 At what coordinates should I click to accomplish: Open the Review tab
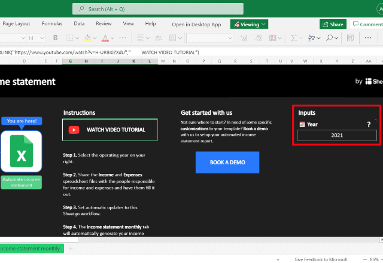point(104,24)
